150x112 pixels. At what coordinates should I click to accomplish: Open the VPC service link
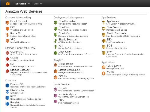point(13,39)
